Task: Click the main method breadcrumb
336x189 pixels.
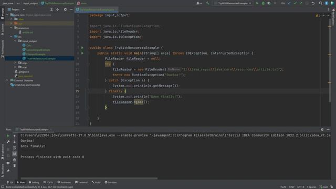Action: [x=82, y=3]
